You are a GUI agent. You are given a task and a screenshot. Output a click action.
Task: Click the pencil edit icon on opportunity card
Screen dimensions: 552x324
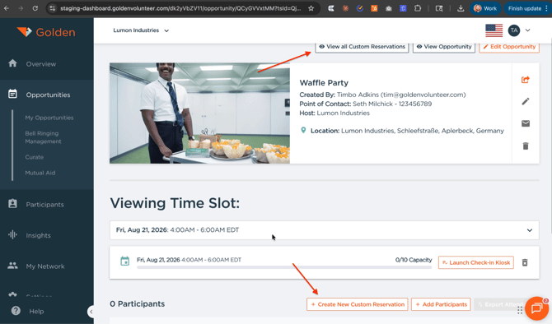[526, 101]
